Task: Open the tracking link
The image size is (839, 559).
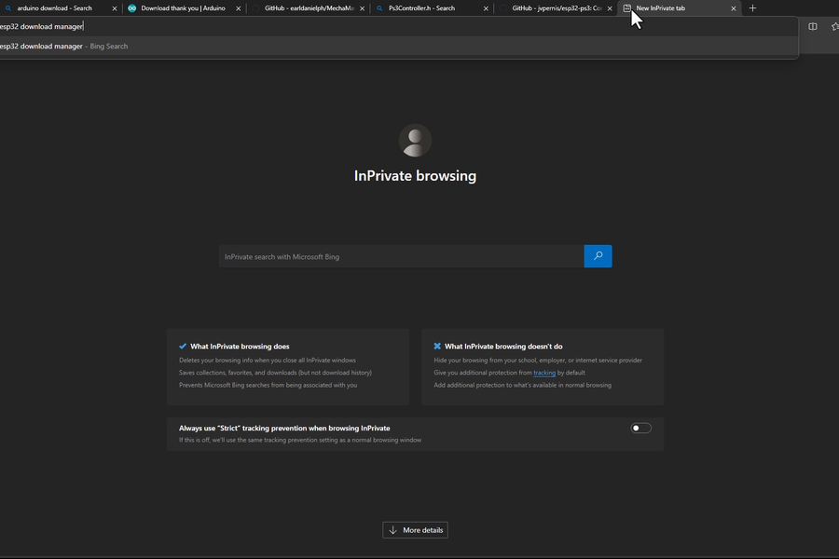Action: [544, 373]
